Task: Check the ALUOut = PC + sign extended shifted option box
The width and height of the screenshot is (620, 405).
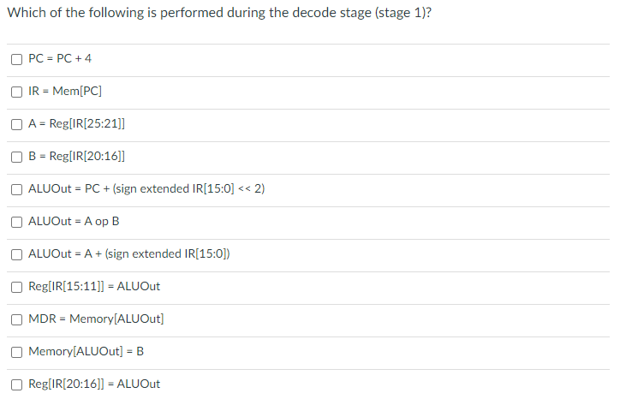Action: (16, 189)
